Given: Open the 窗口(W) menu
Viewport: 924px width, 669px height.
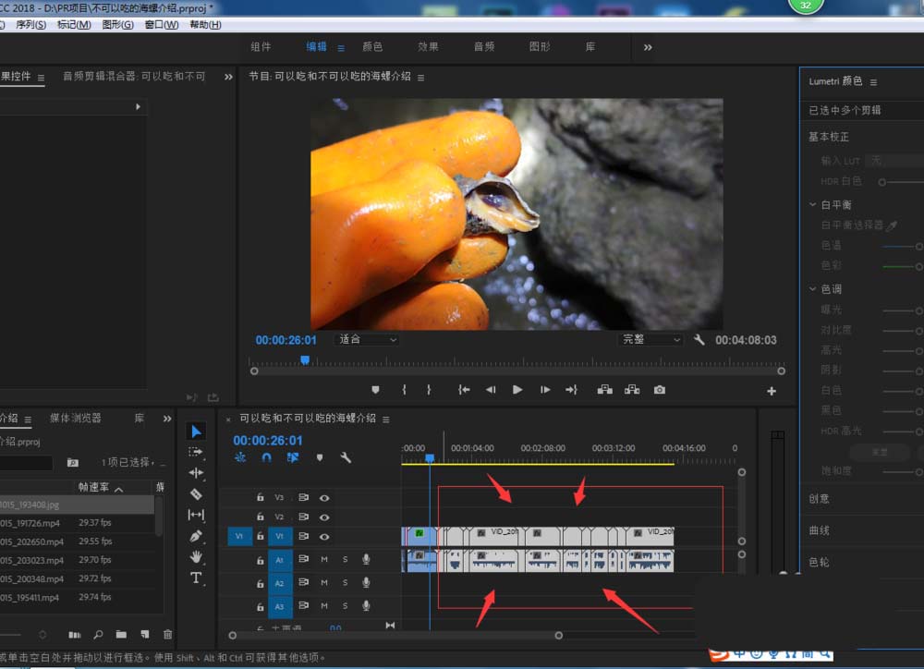Looking at the screenshot, I should tap(162, 25).
